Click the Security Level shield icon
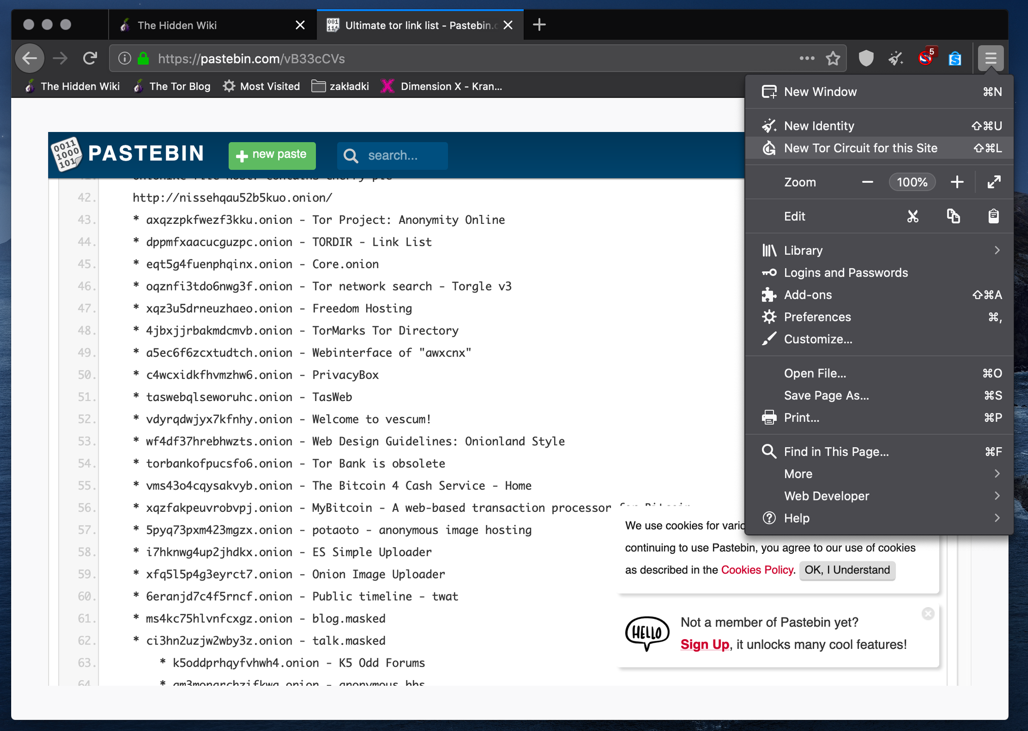The height and width of the screenshot is (731, 1028). (866, 58)
